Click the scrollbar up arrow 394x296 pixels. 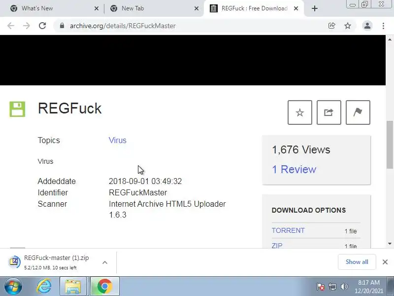[390, 39]
